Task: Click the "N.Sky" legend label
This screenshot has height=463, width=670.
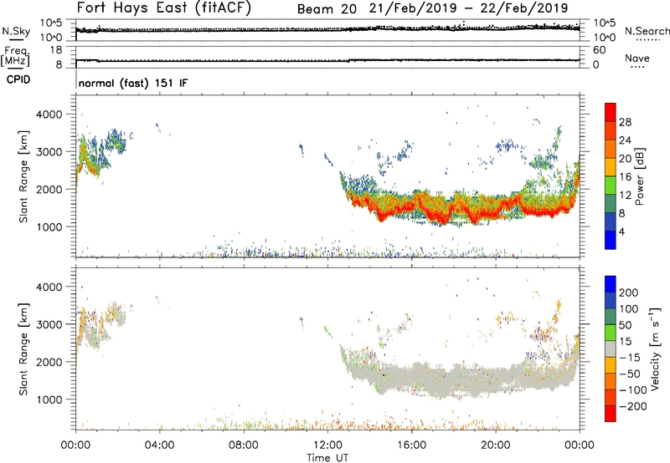Action: (x=16, y=31)
